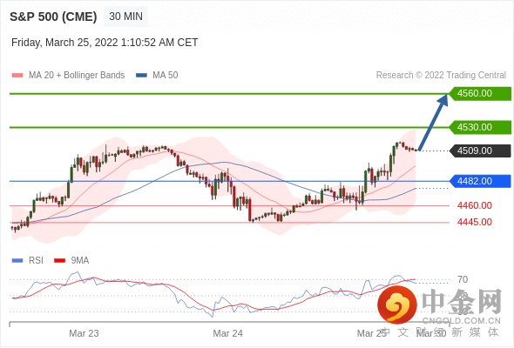Image resolution: width=514 pixels, height=348 pixels.
Task: Click the red 4445.00 support label
Action: click(x=474, y=223)
